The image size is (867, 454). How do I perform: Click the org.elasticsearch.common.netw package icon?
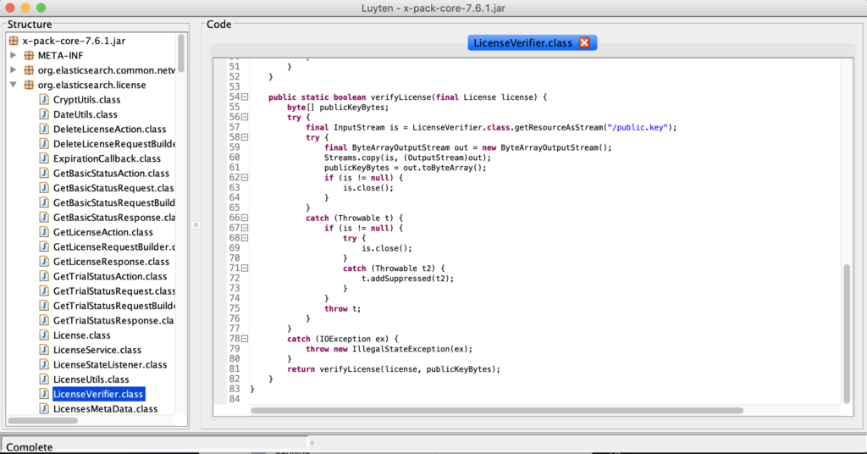(x=29, y=70)
